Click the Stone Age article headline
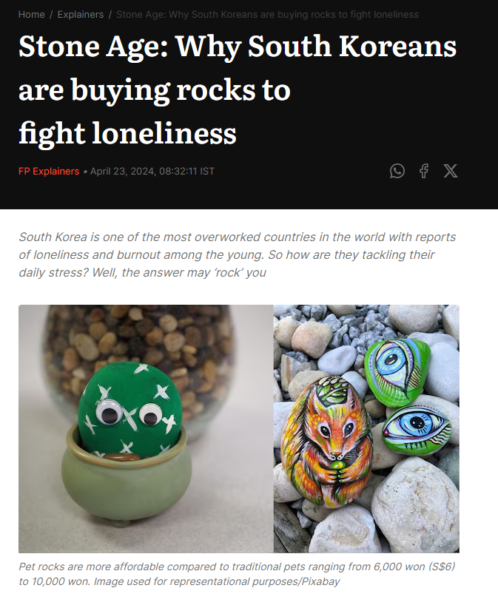This screenshot has height=605, width=498. coord(238,89)
